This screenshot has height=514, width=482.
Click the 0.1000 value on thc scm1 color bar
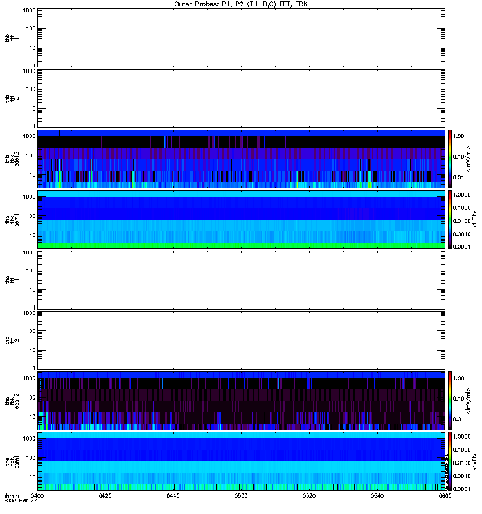[461, 450]
